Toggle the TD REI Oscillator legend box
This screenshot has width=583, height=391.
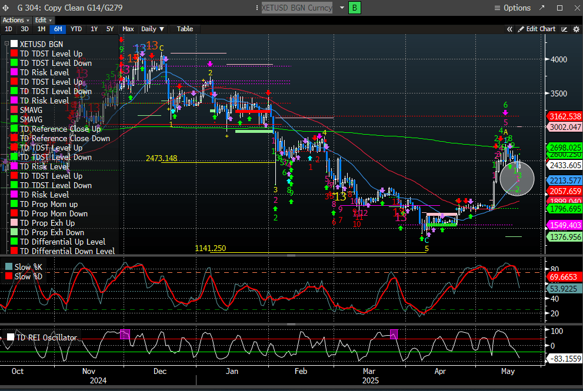point(11,337)
